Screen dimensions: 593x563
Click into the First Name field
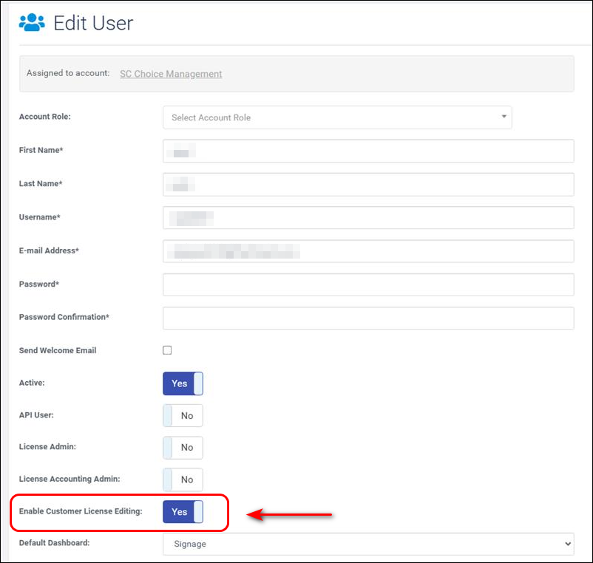pos(368,151)
